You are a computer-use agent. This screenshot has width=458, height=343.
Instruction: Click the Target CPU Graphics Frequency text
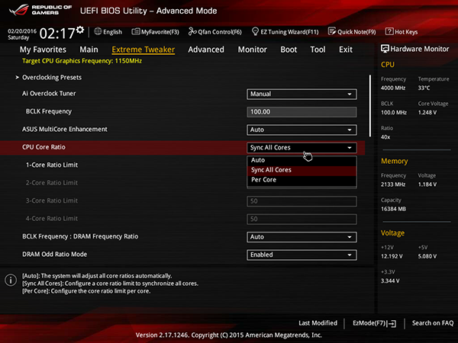point(82,61)
